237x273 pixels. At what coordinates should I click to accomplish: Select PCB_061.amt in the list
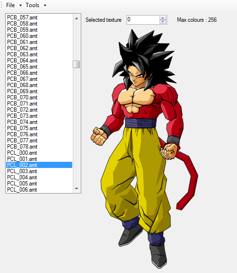pos(39,42)
